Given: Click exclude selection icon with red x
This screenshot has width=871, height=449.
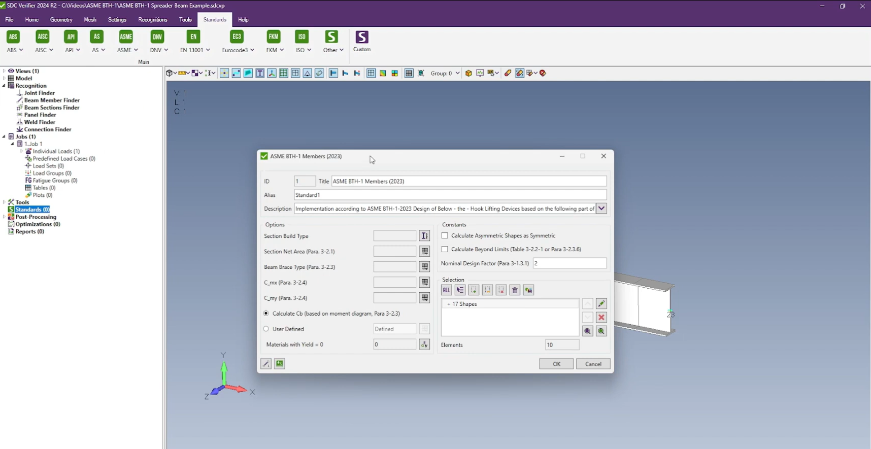Looking at the screenshot, I should point(501,290).
